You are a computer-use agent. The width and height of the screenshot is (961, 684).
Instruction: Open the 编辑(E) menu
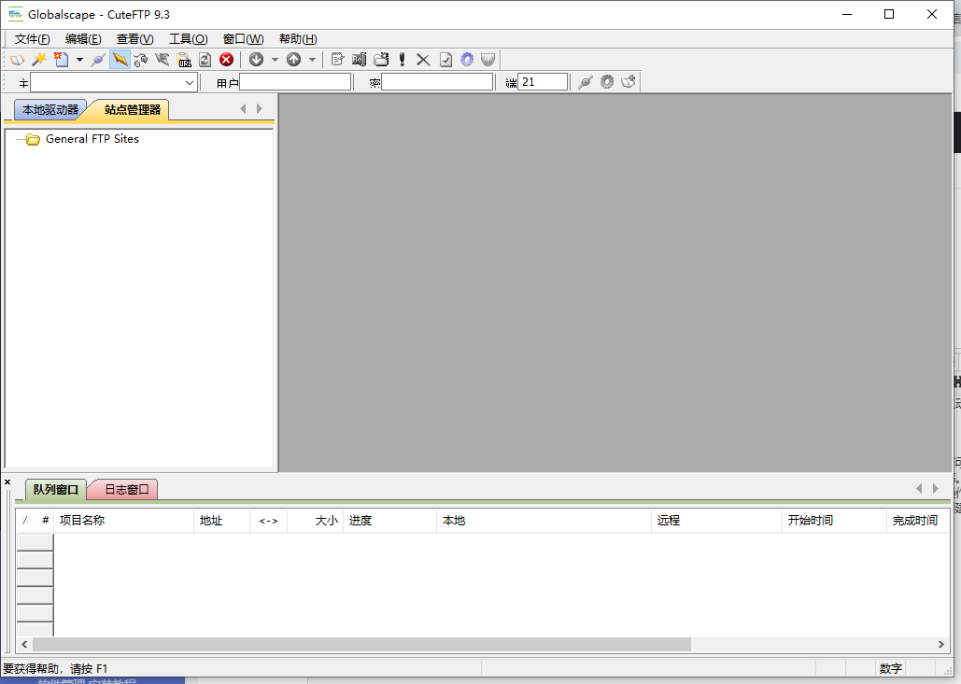83,39
